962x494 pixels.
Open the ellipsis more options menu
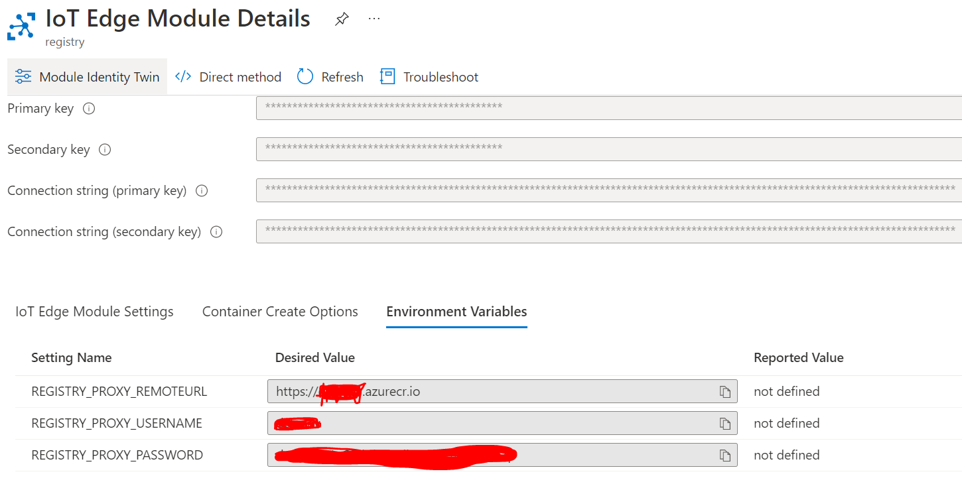click(374, 19)
